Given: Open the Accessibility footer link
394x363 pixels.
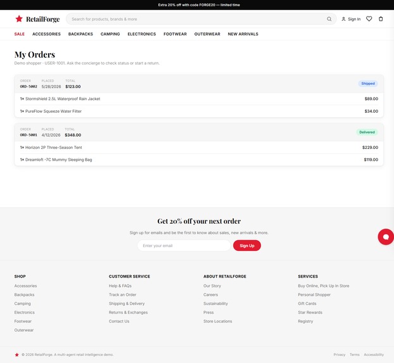Looking at the screenshot, I should 374,355.
